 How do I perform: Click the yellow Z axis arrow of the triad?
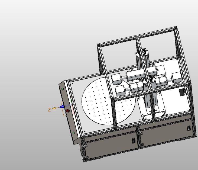point(54,108)
